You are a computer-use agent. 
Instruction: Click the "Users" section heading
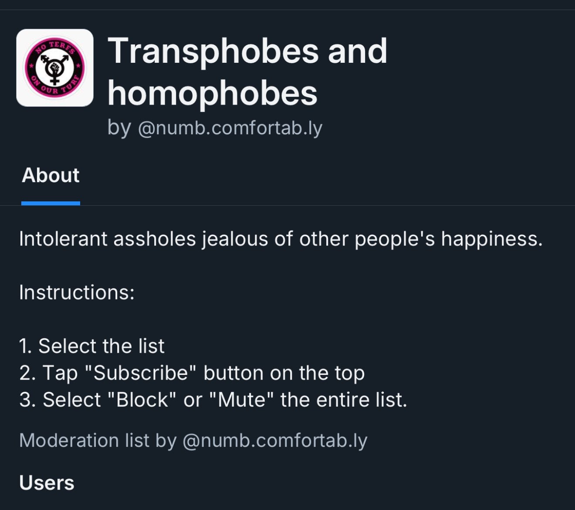pyautogui.click(x=47, y=483)
